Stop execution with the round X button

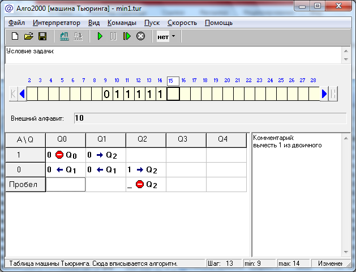pos(140,36)
